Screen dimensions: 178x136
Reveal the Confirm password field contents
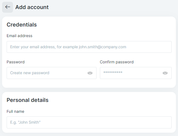click(165, 73)
